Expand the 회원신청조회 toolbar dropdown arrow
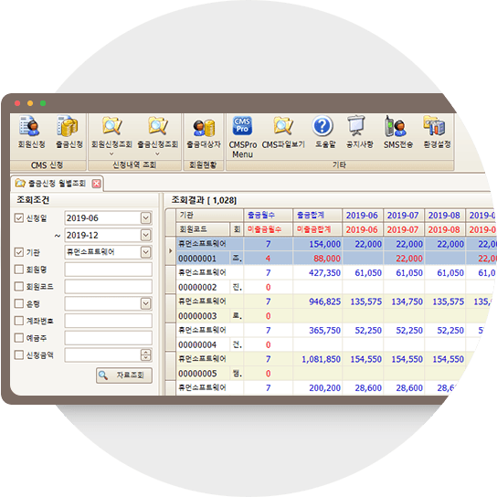This screenshot has width=497, height=497. [x=111, y=154]
